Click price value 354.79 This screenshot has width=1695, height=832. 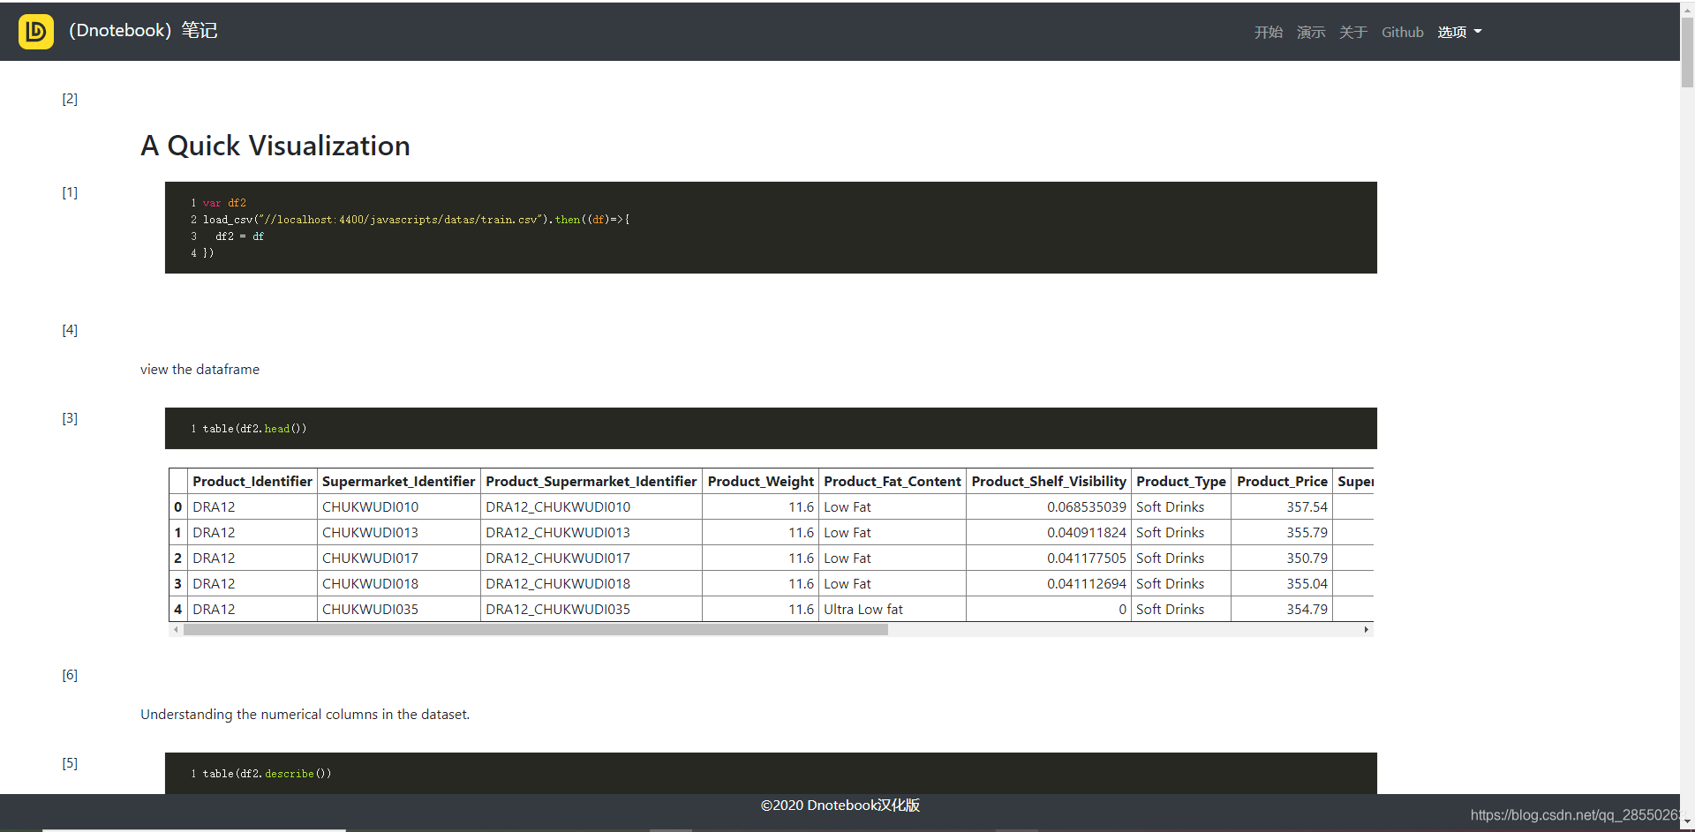click(x=1282, y=610)
